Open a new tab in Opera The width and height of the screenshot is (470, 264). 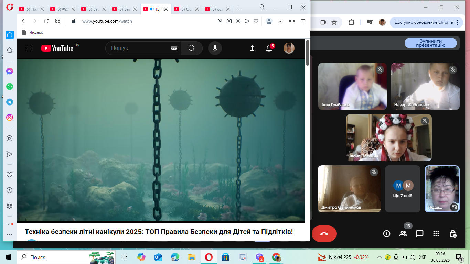[238, 9]
